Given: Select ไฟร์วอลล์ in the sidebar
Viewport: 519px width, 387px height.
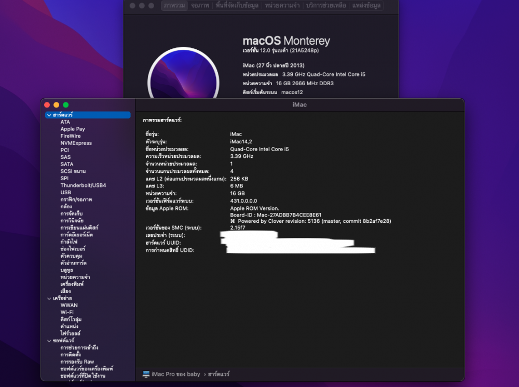Looking at the screenshot, I should point(70,333).
